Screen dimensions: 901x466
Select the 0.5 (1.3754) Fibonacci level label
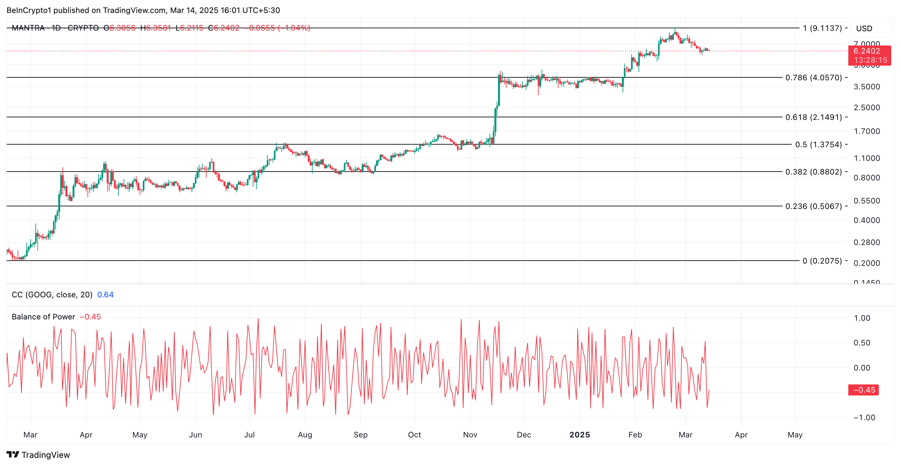[x=818, y=144]
